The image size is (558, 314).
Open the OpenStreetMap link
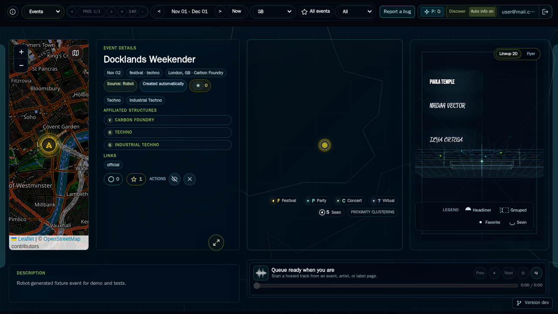pos(62,239)
